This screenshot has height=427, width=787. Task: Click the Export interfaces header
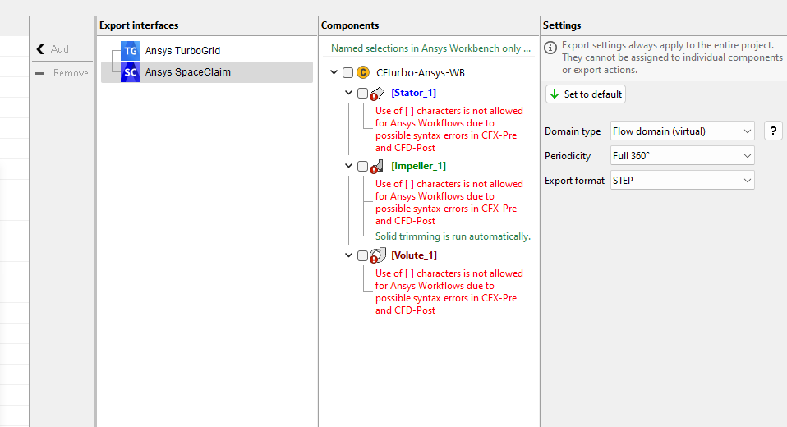[139, 25]
